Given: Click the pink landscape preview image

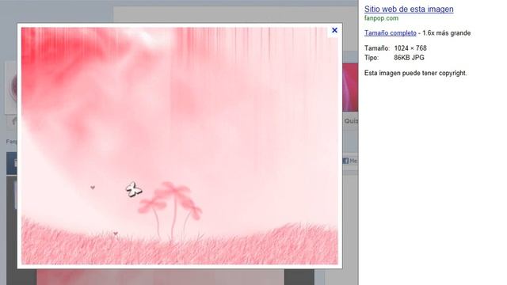Looking at the screenshot, I should [x=180, y=146].
